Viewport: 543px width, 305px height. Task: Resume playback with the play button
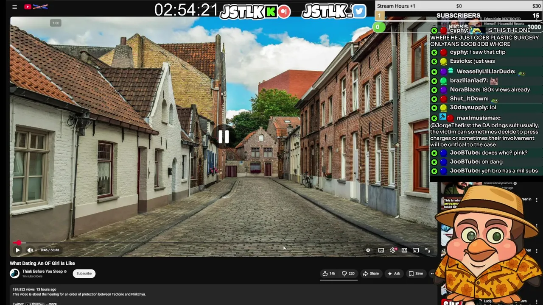click(x=17, y=250)
